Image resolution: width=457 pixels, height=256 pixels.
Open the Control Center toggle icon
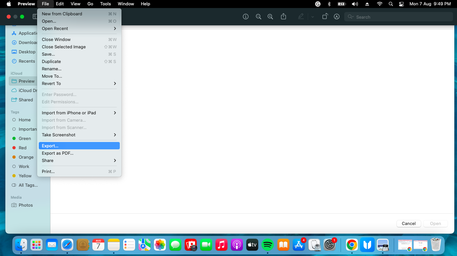click(x=401, y=4)
